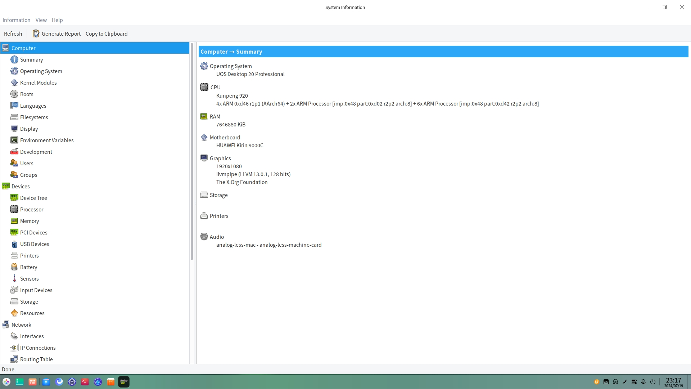Open the View menu
The width and height of the screenshot is (691, 389).
click(41, 20)
